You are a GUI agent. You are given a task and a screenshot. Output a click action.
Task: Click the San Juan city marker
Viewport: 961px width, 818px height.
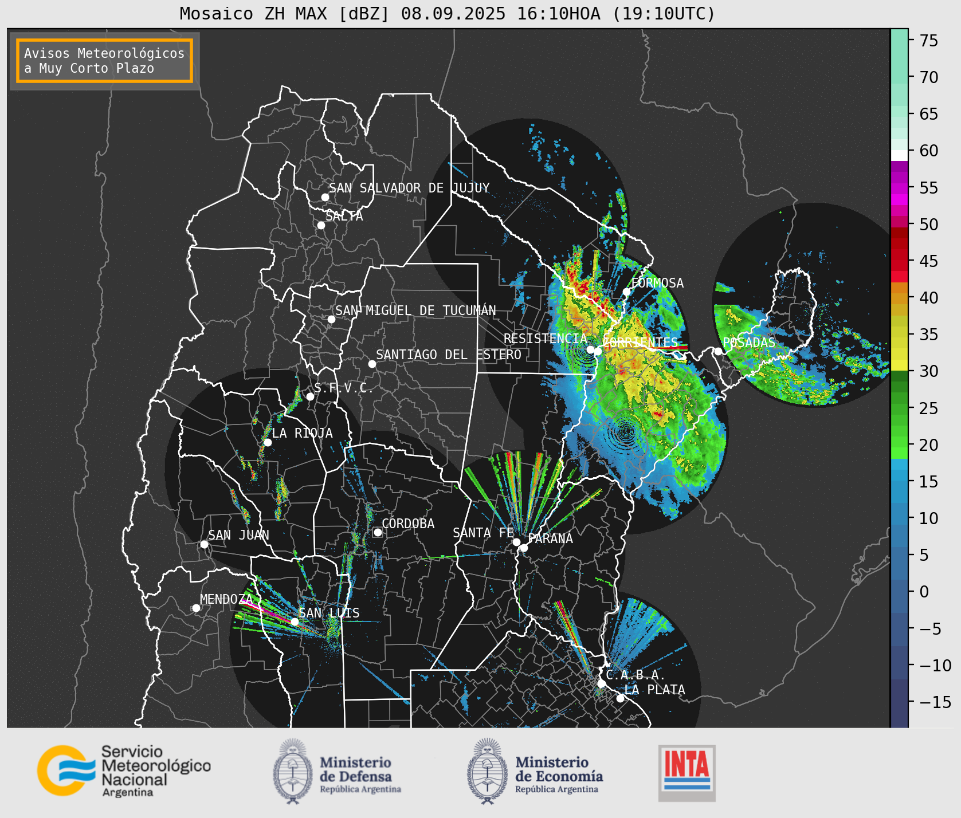tap(204, 544)
